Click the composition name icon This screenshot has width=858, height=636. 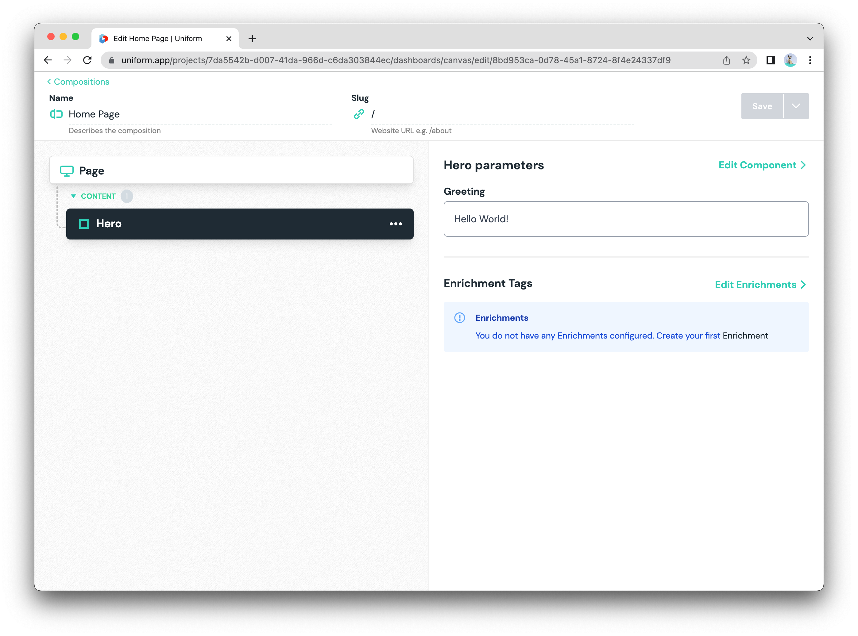click(x=56, y=114)
